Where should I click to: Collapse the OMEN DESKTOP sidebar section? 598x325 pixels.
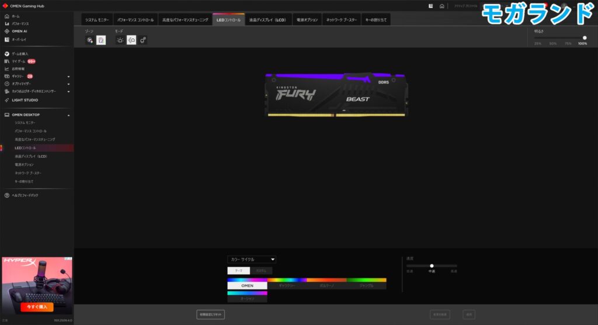pos(68,115)
